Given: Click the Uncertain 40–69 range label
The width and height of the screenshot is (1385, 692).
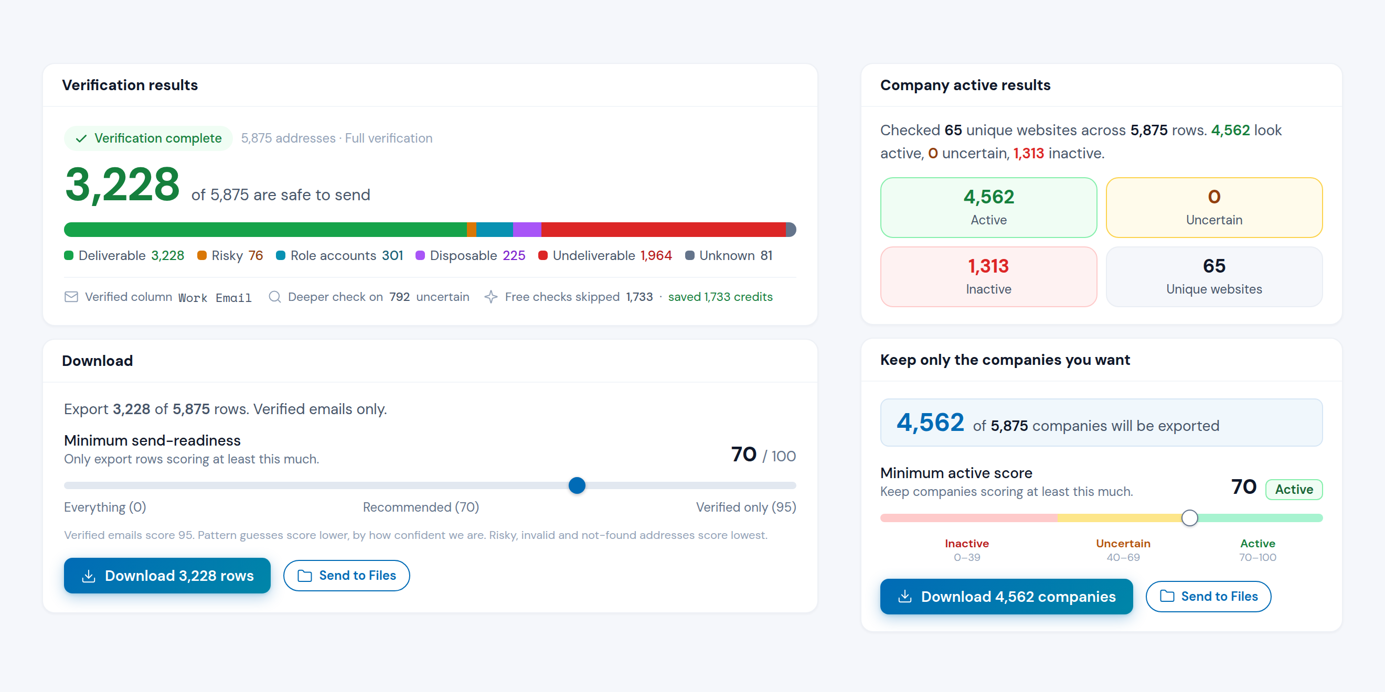Looking at the screenshot, I should click(1123, 550).
